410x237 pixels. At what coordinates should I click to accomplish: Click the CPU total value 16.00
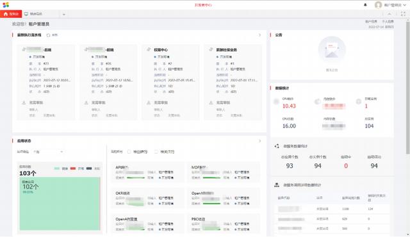pos(289,126)
